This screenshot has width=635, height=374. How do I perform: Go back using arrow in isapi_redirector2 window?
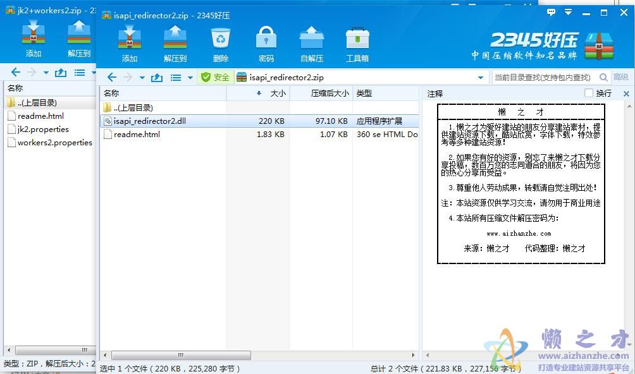tap(112, 77)
